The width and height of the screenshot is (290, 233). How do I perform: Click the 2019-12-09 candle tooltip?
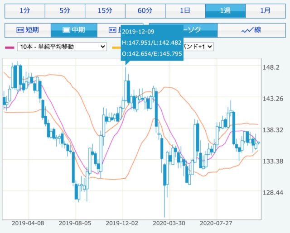tap(152, 43)
